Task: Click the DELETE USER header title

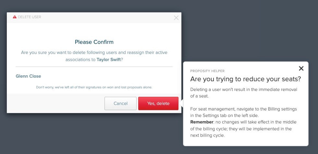Action: (x=30, y=17)
